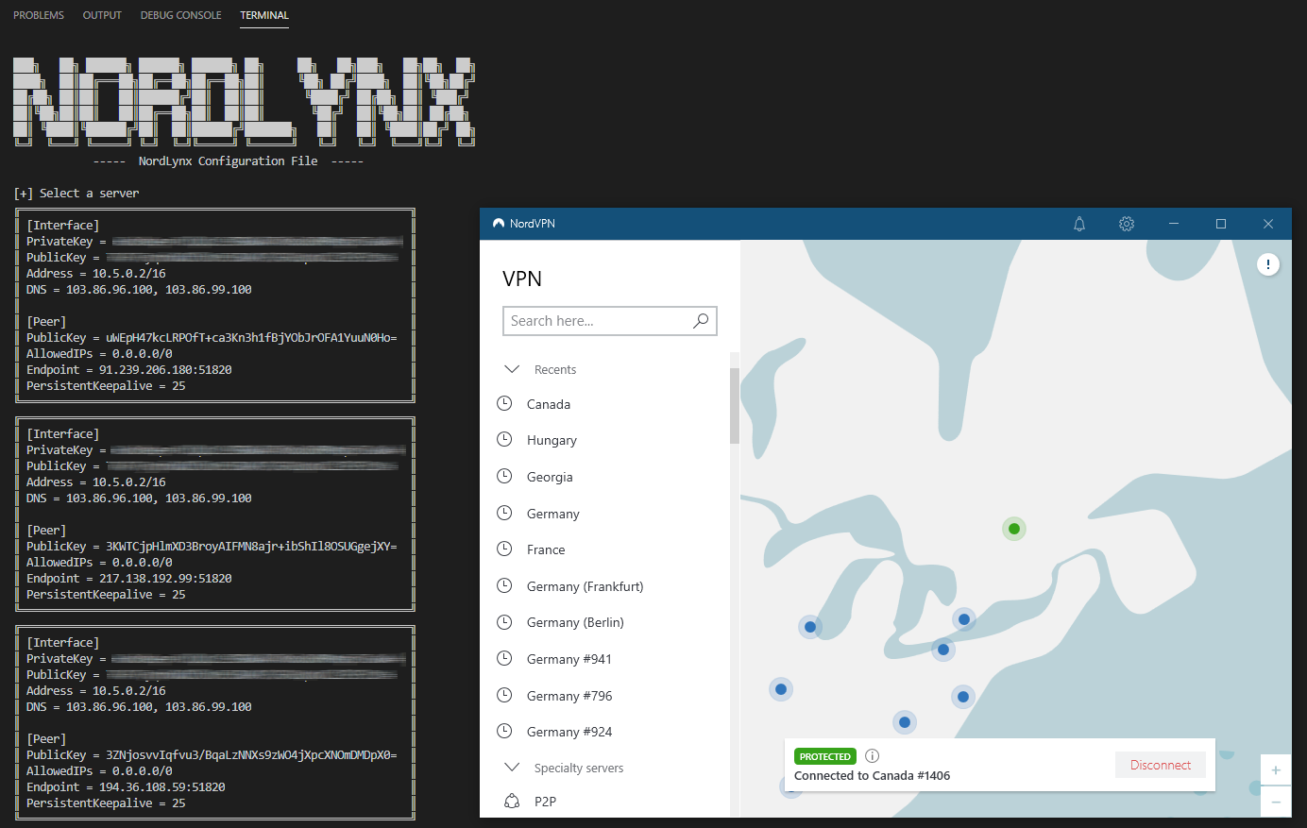Click the clock icon beside Georgia
Viewport: 1307px width, 828px height.
coord(504,476)
